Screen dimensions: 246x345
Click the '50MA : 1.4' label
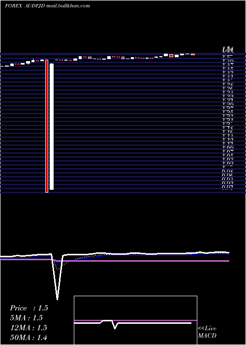pyautogui.click(x=29, y=337)
